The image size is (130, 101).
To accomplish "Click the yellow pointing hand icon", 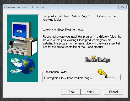I will [102, 72].
